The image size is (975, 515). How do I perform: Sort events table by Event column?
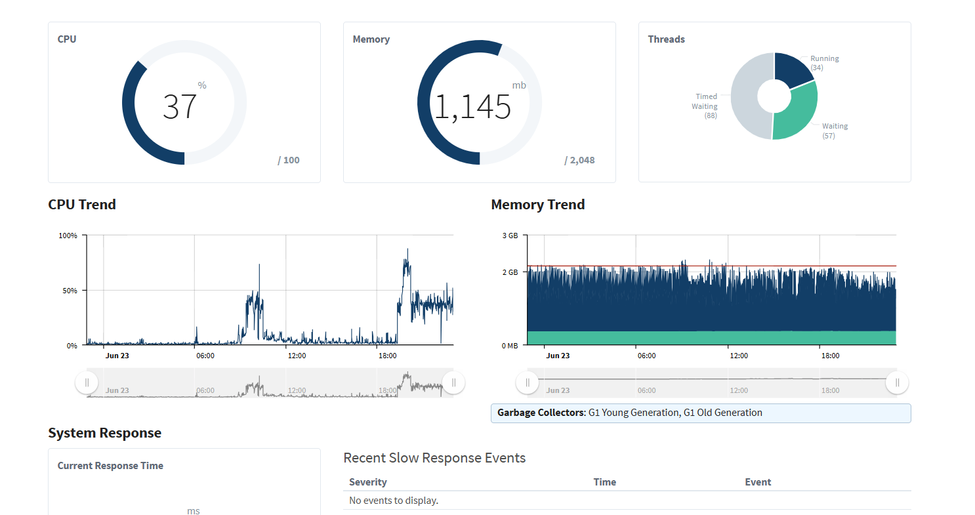pos(758,482)
